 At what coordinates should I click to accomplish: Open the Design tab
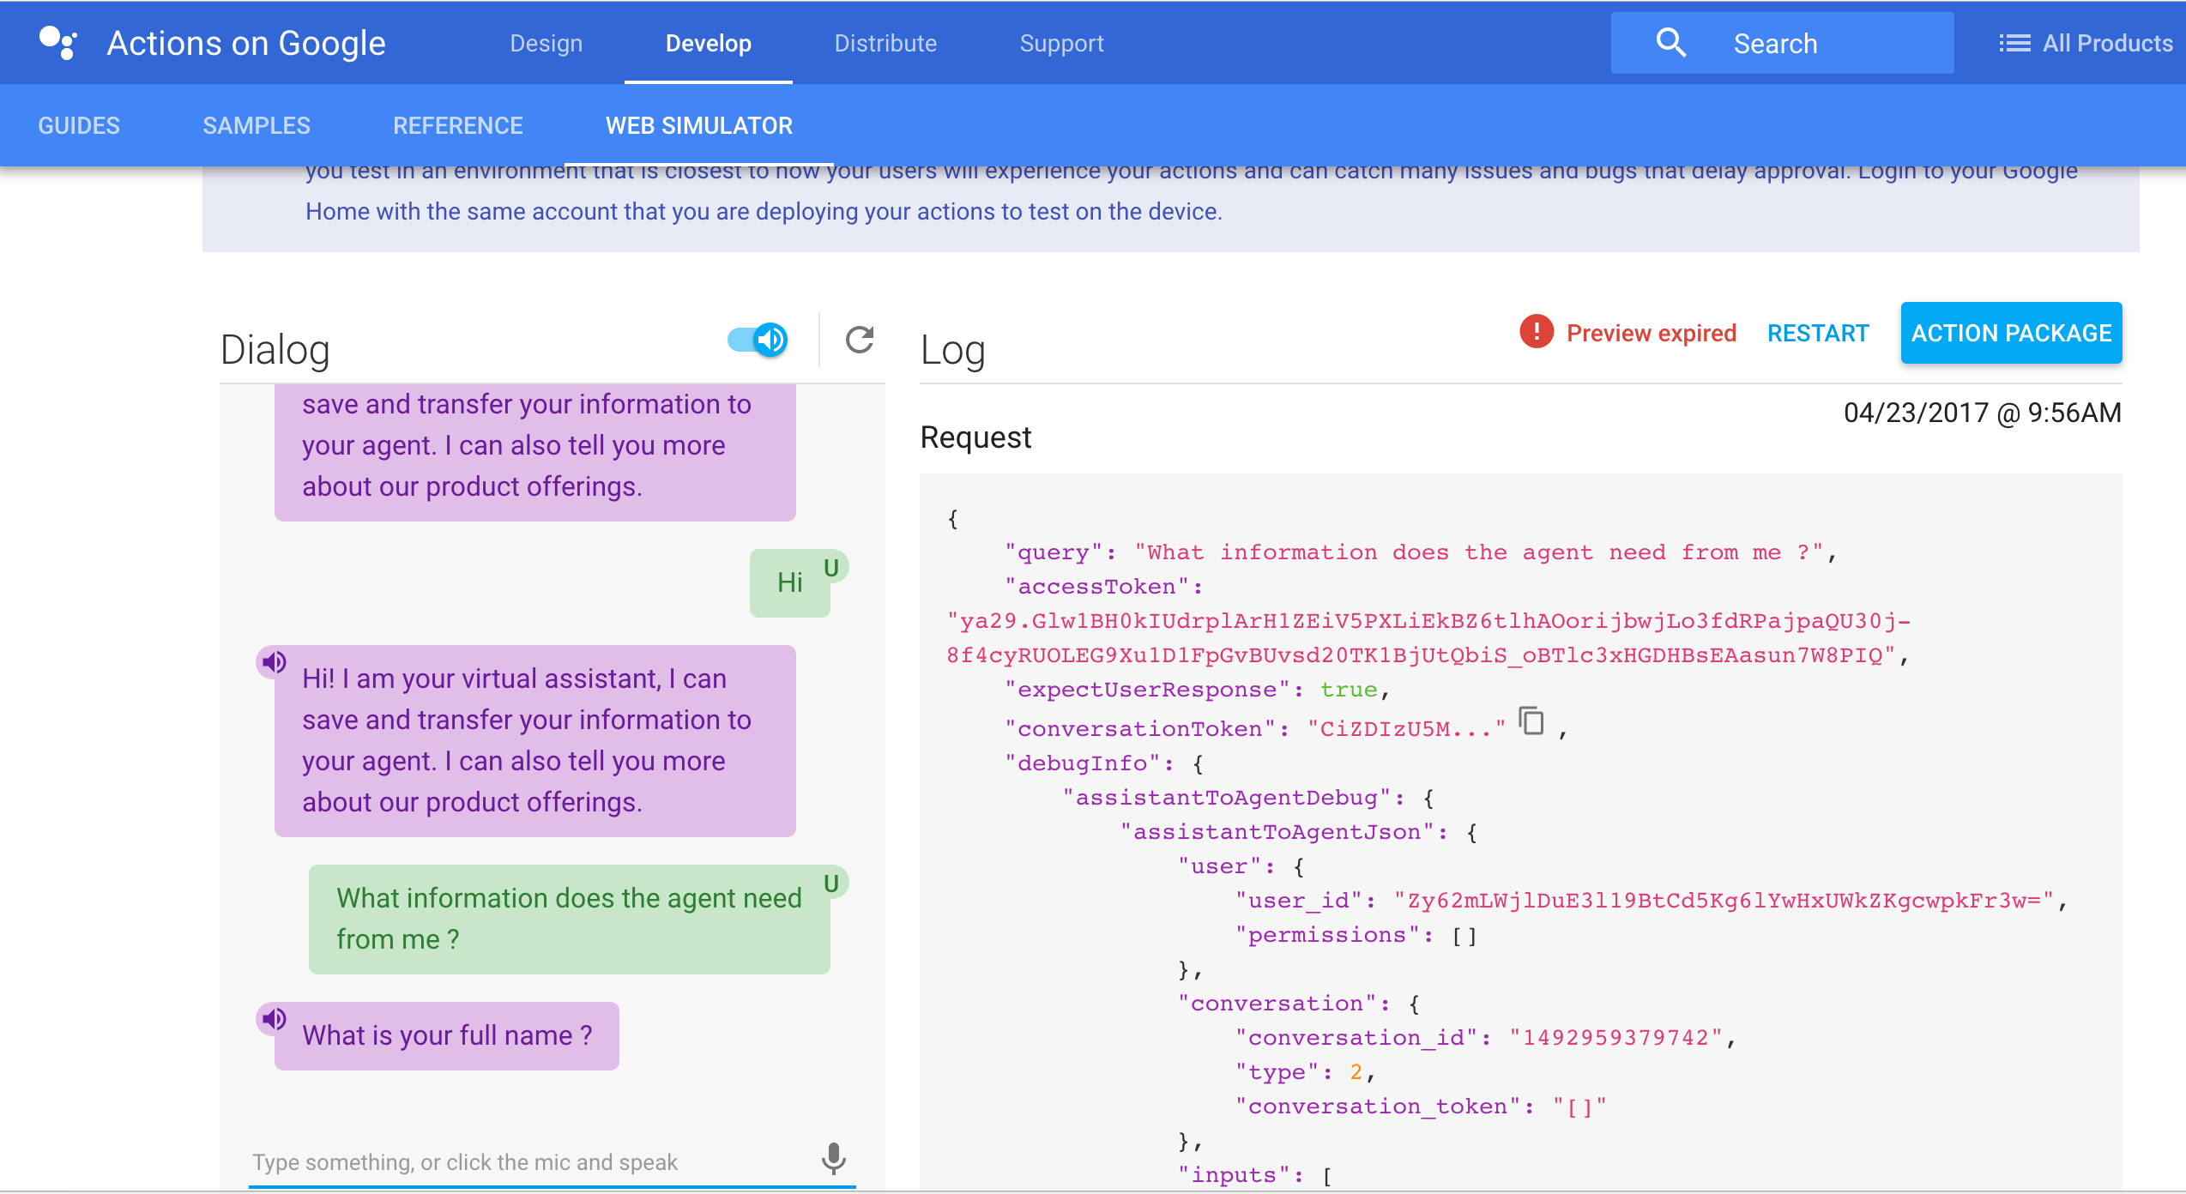click(x=546, y=44)
